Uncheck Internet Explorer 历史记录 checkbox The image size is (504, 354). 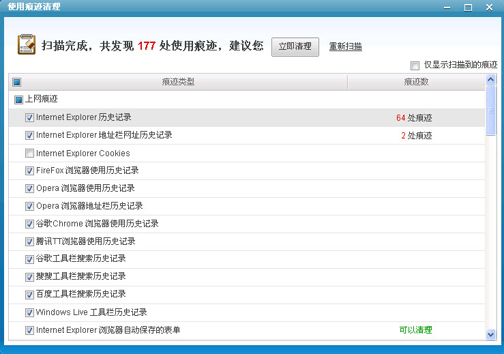coord(29,117)
